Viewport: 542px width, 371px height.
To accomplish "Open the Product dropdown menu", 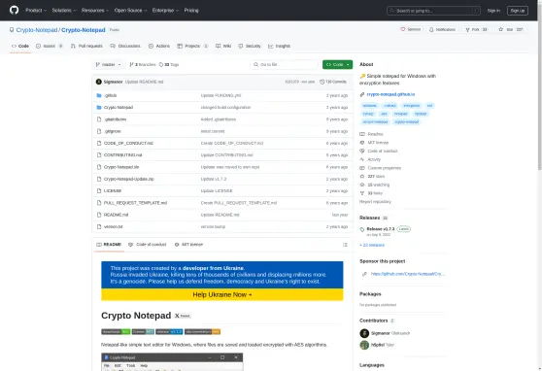I will pyautogui.click(x=36, y=11).
